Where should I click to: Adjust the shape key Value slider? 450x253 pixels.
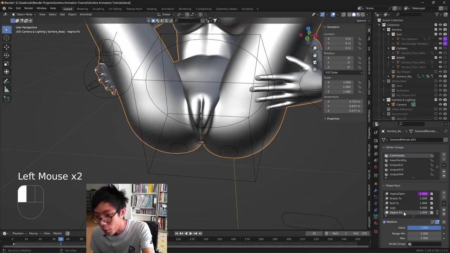(424, 228)
